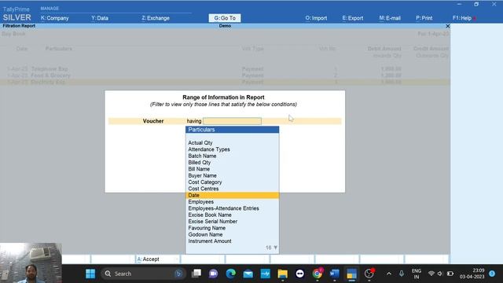Open Task View from the taskbar
503x283 pixels.
tap(196, 274)
